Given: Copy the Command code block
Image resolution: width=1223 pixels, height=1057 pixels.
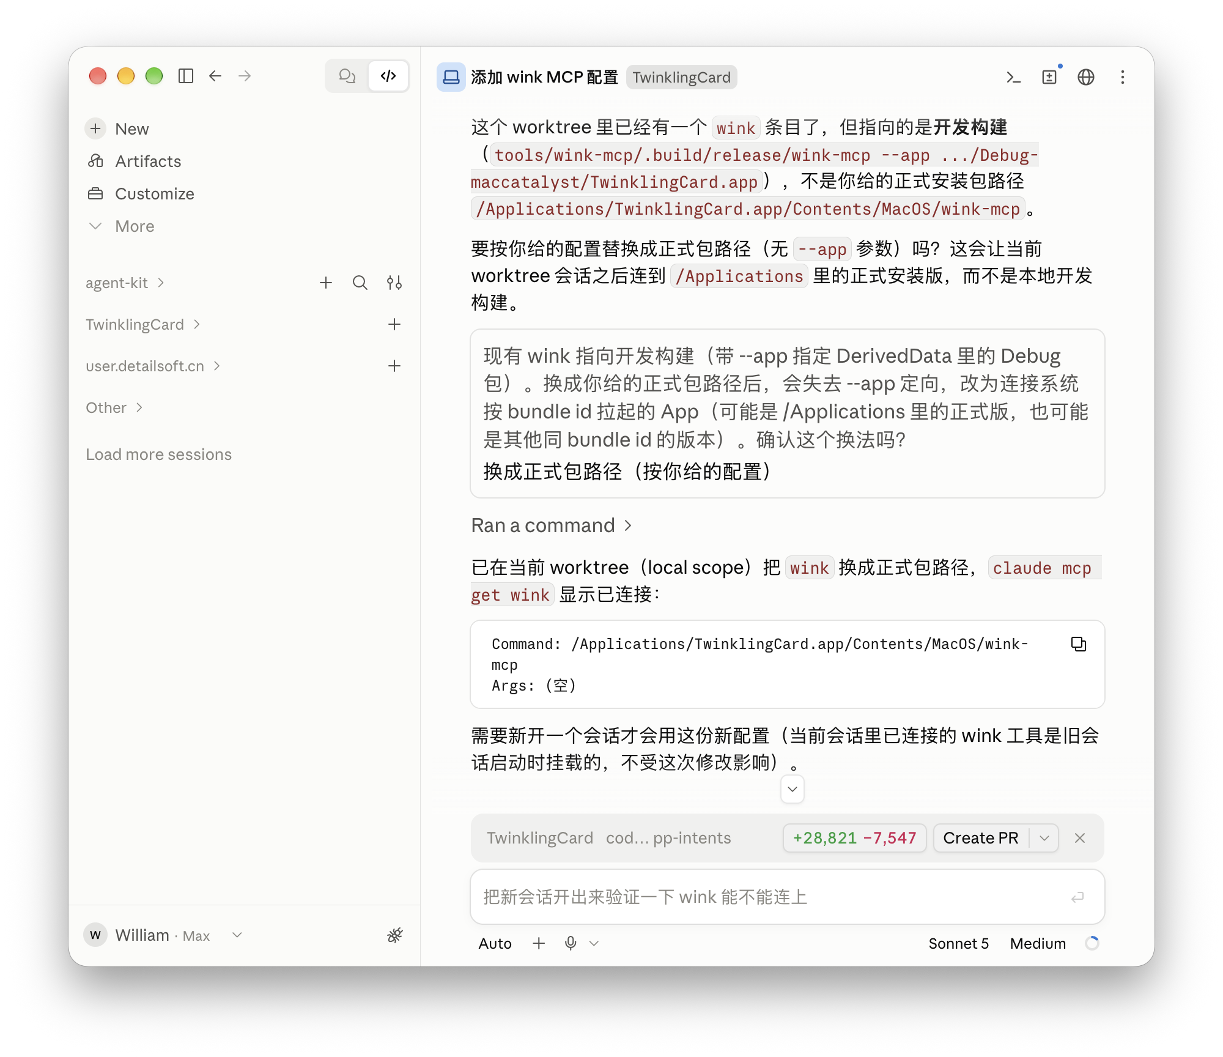Looking at the screenshot, I should [x=1079, y=644].
